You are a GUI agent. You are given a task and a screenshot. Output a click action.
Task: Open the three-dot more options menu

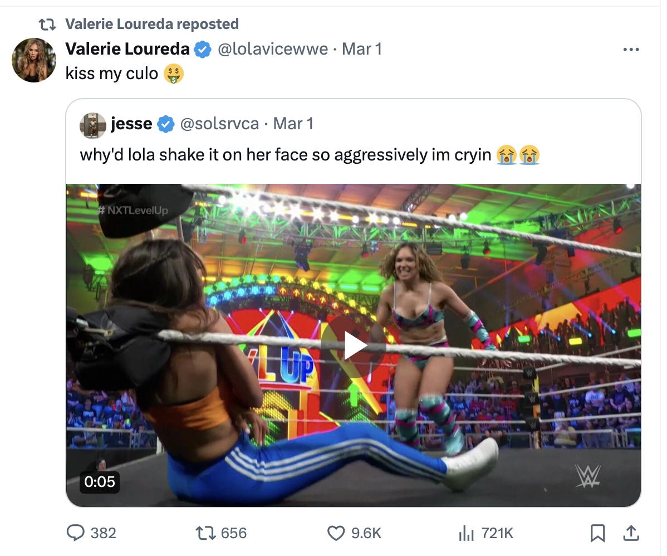tap(631, 50)
